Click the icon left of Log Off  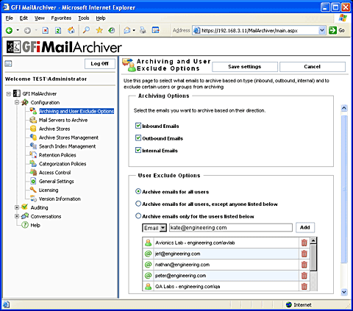coord(8,64)
